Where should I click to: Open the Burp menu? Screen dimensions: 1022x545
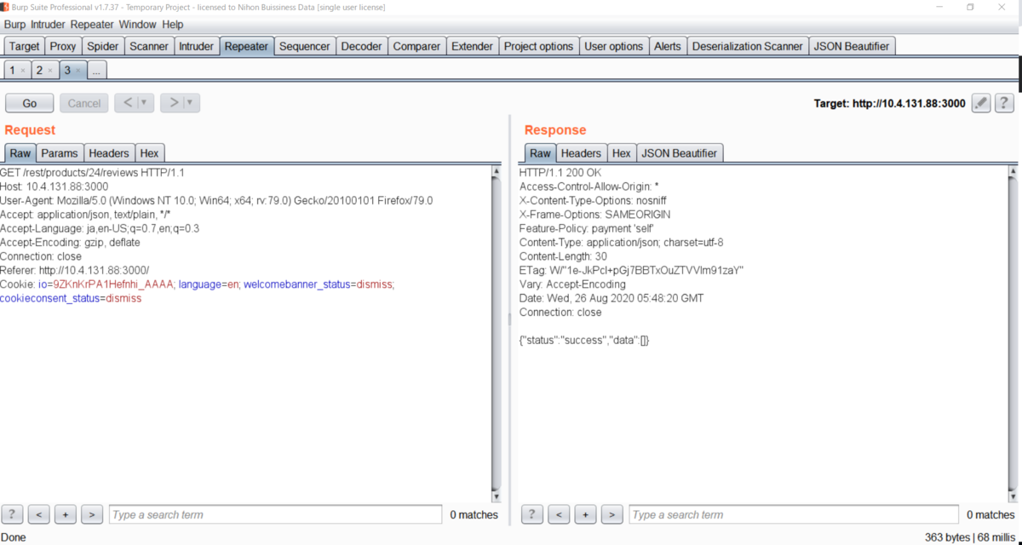(x=14, y=25)
